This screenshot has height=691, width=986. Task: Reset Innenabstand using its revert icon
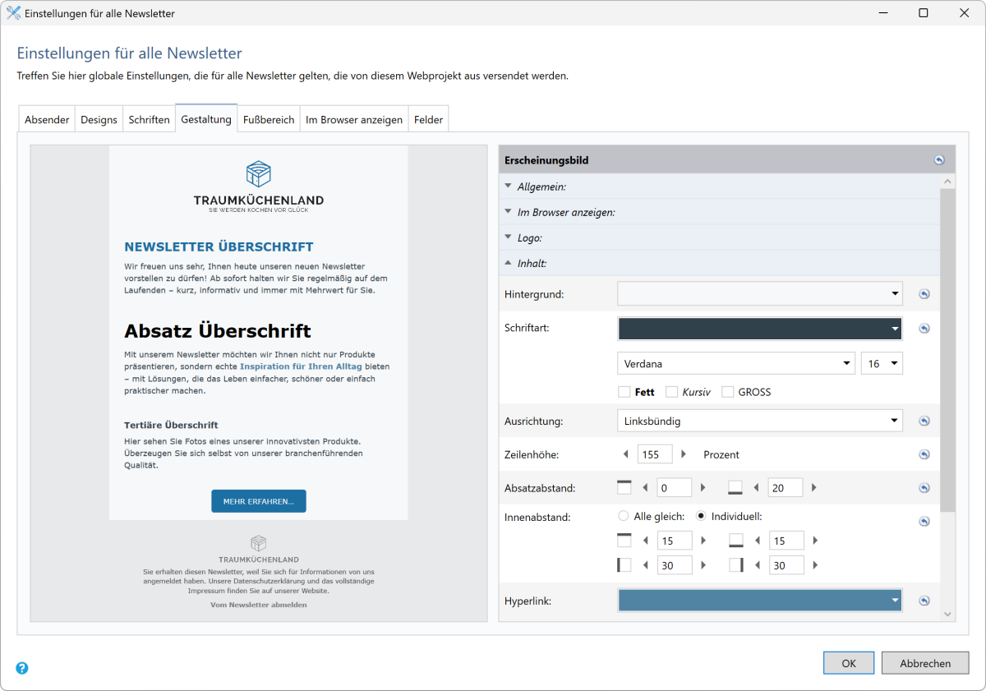tap(924, 521)
